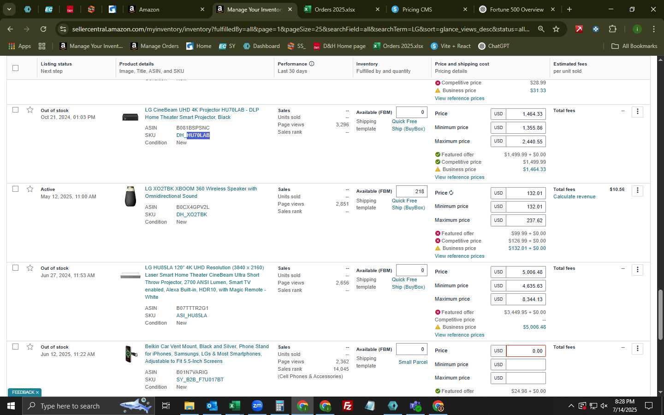Open the D&H Home page bookmark
664x415 pixels.
[339, 46]
